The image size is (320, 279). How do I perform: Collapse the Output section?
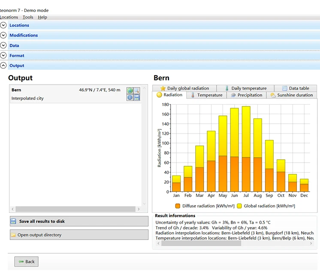(4, 66)
